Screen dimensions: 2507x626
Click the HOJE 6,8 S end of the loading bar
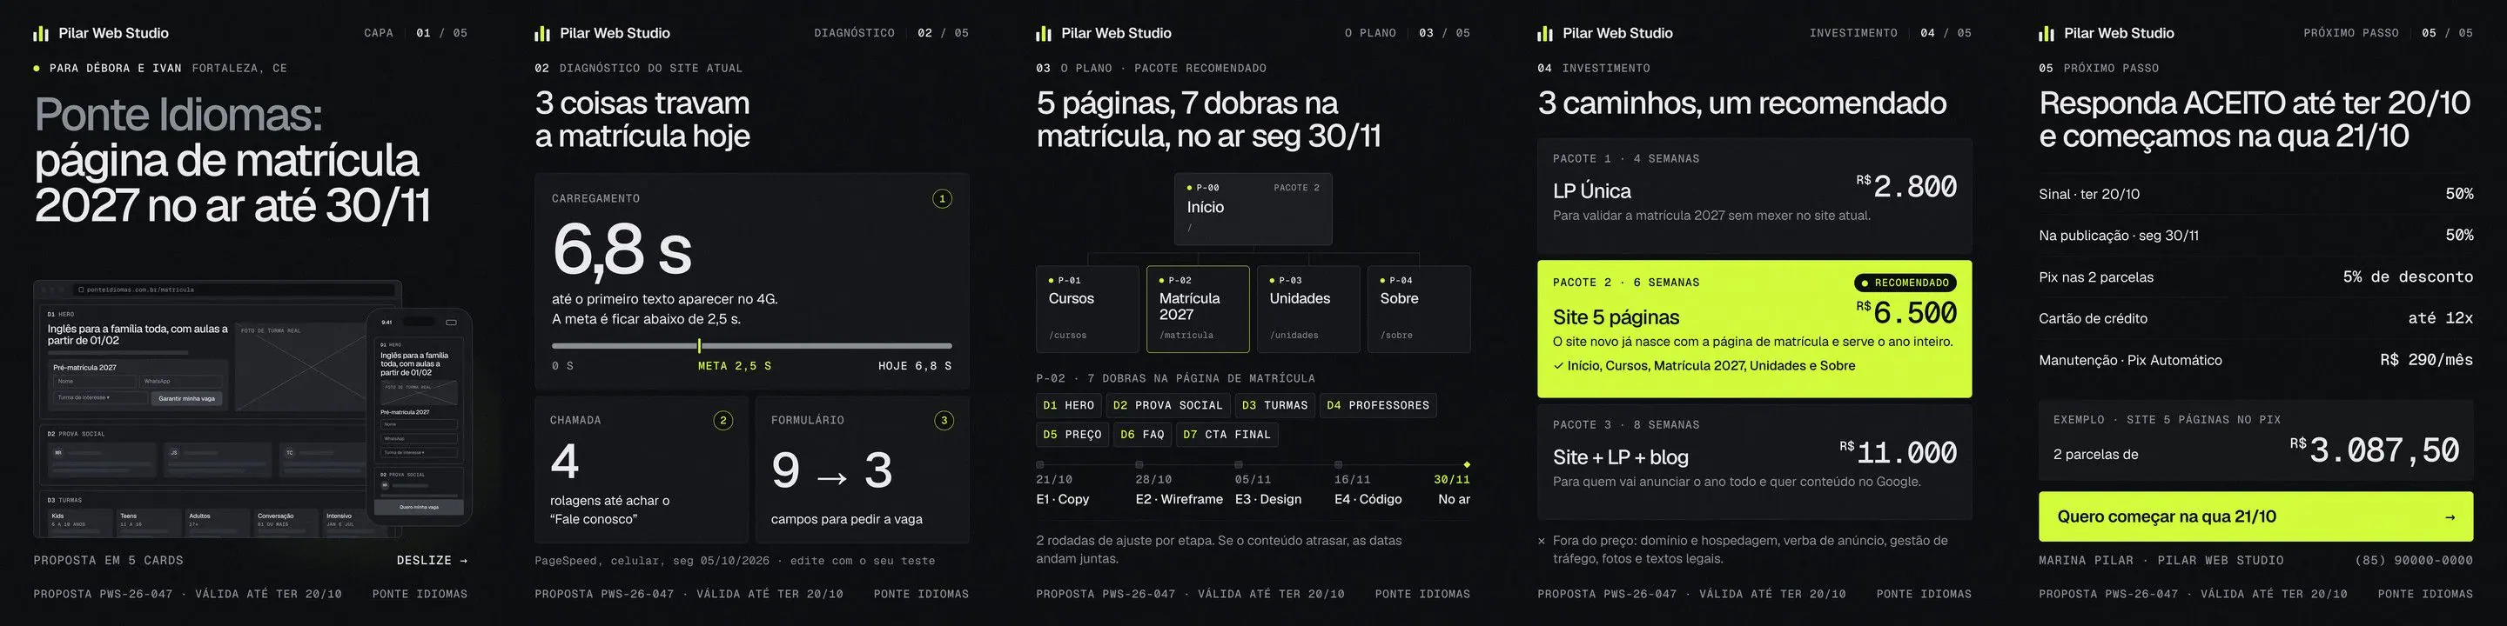pyautogui.click(x=915, y=366)
